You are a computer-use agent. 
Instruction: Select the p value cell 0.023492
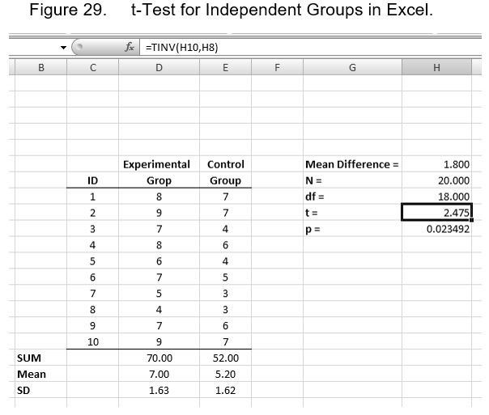436,229
